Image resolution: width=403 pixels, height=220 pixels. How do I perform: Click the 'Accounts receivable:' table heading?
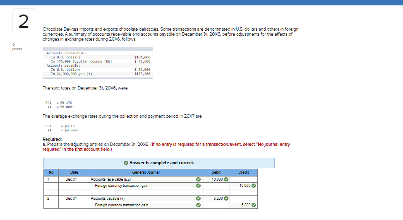[x=66, y=53]
